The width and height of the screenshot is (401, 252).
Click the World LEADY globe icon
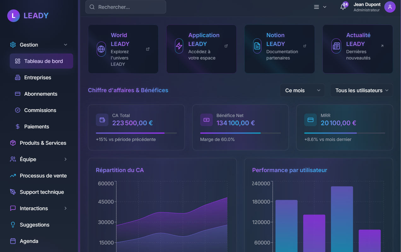[101, 49]
